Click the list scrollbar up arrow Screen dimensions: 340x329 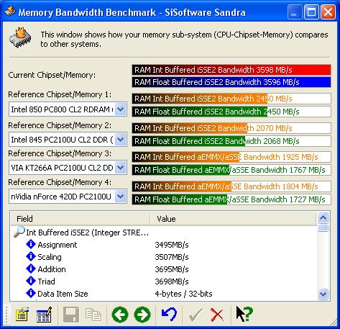click(323, 218)
